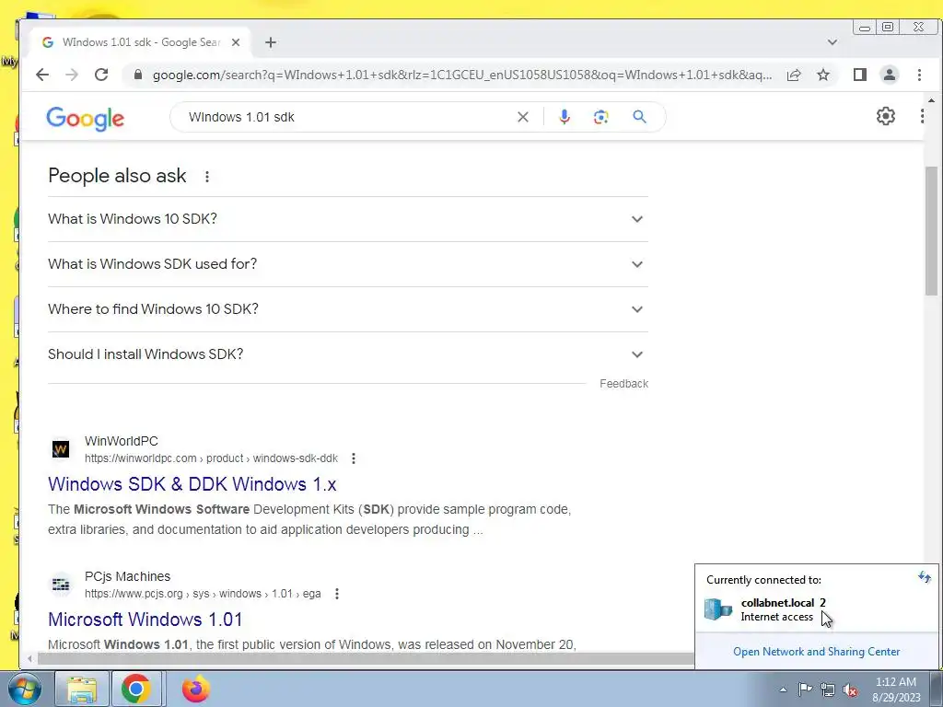The width and height of the screenshot is (943, 707).
Task: Start voice search with microphone icon
Action: tap(565, 117)
